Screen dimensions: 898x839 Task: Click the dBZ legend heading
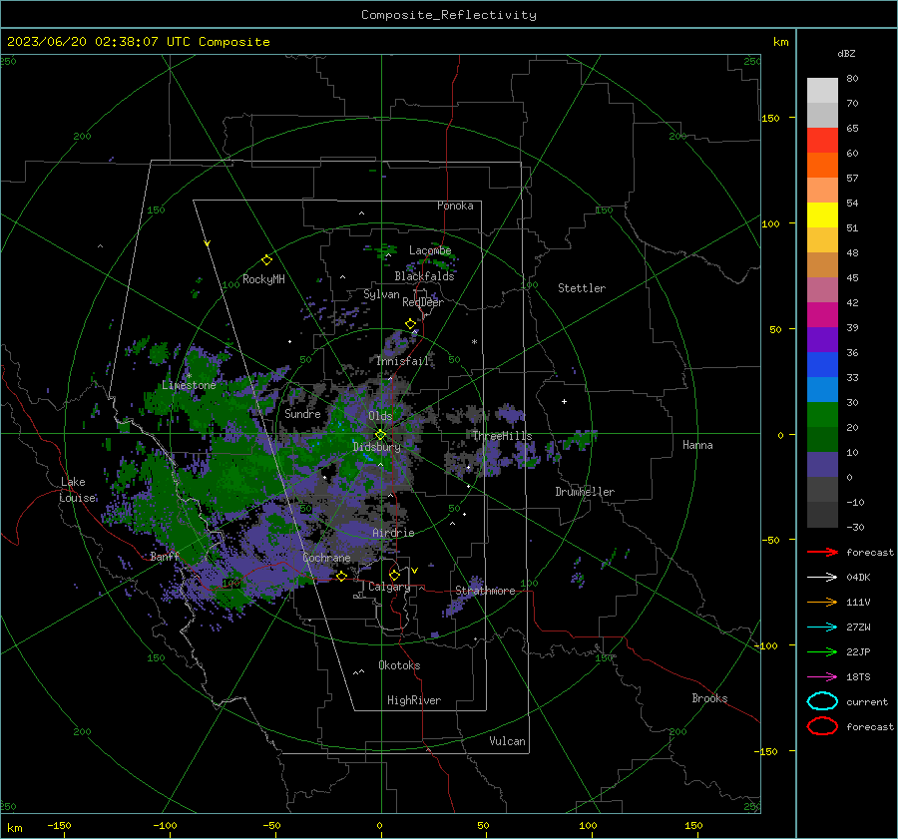tap(846, 54)
